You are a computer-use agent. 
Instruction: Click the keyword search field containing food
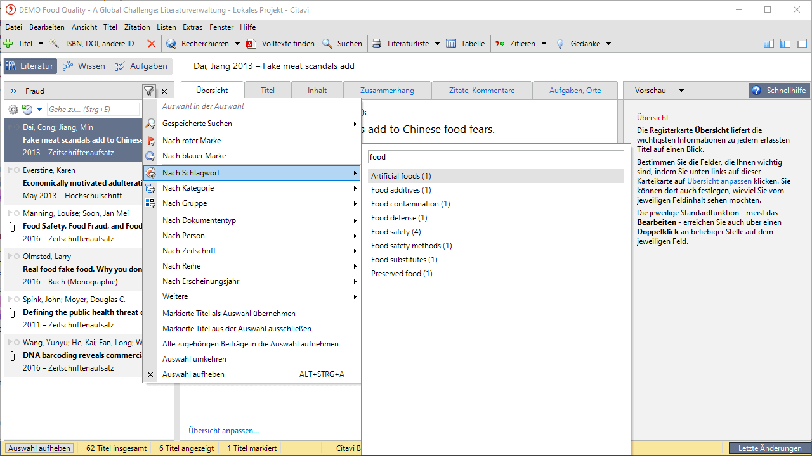point(495,156)
